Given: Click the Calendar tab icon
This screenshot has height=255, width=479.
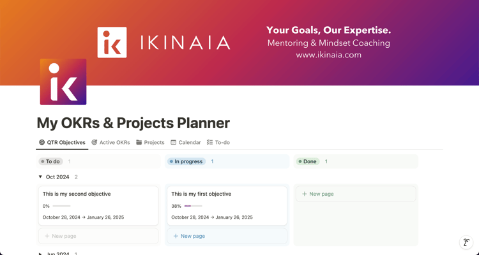Looking at the screenshot, I should click(x=174, y=142).
